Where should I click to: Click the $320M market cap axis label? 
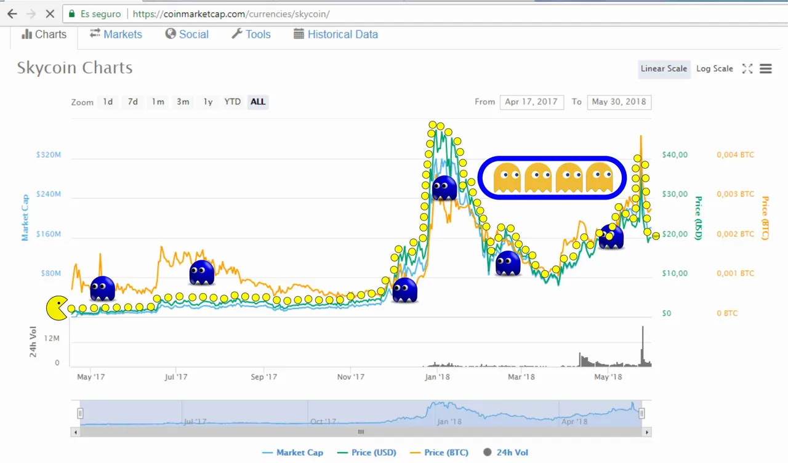tap(49, 155)
